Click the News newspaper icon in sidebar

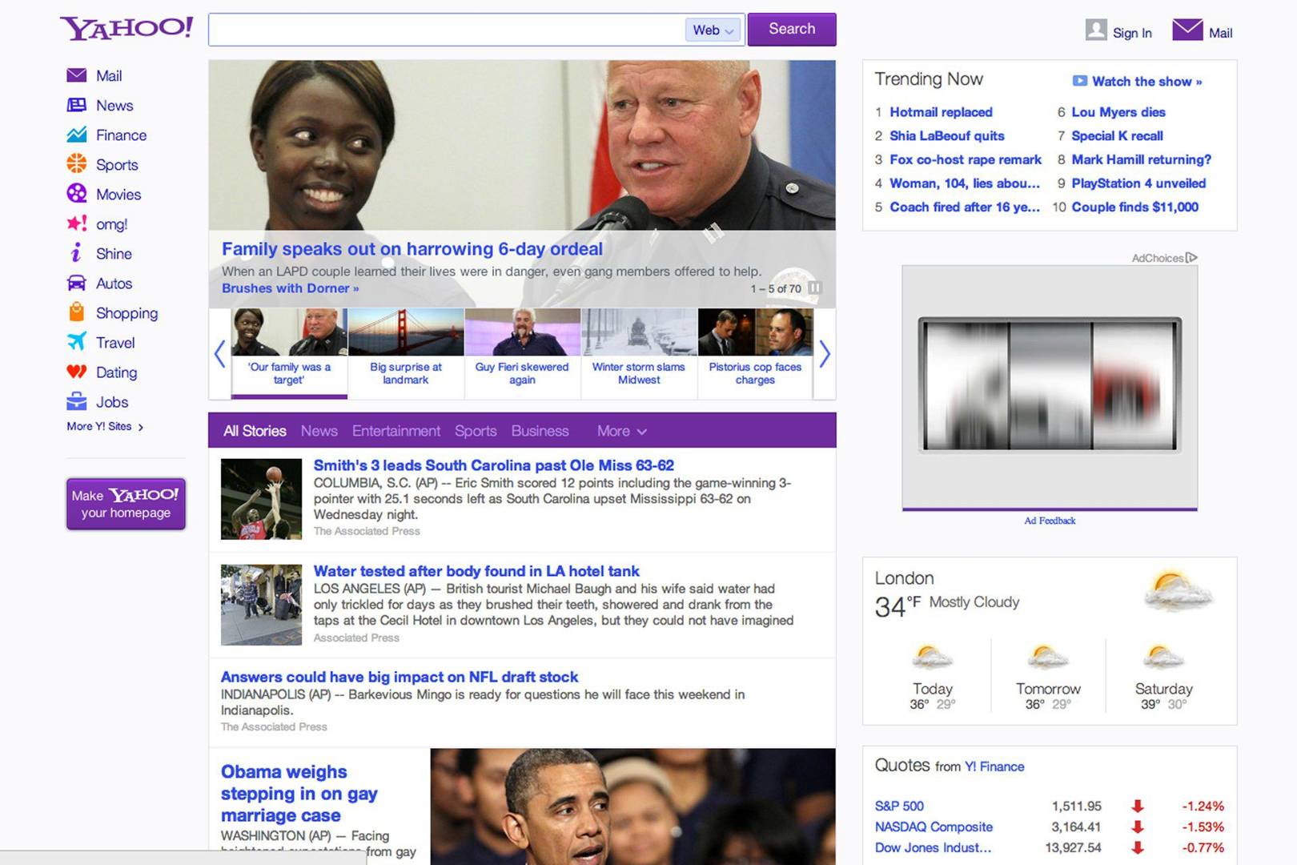(x=76, y=105)
